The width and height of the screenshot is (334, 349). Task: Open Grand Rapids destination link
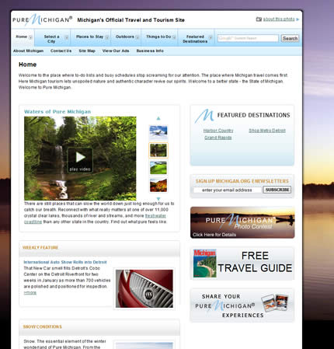tap(218, 138)
